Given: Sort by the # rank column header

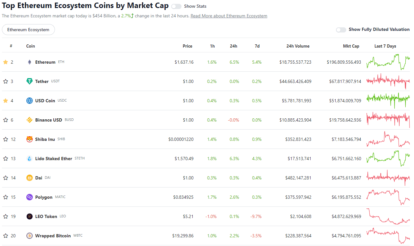Looking at the screenshot, I should pos(11,46).
